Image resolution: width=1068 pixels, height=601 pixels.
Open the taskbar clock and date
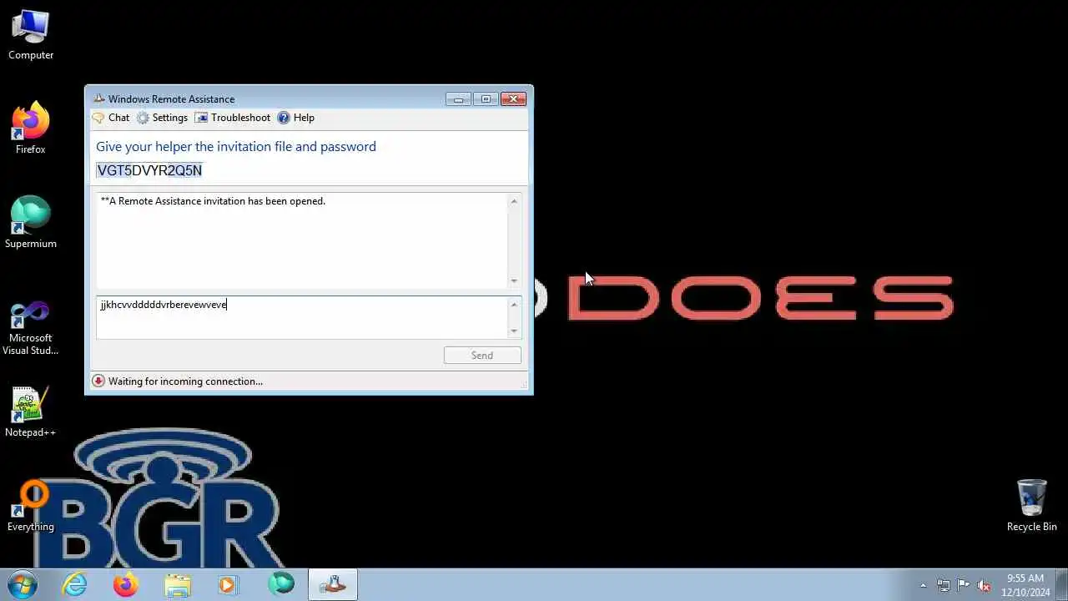click(1025, 585)
